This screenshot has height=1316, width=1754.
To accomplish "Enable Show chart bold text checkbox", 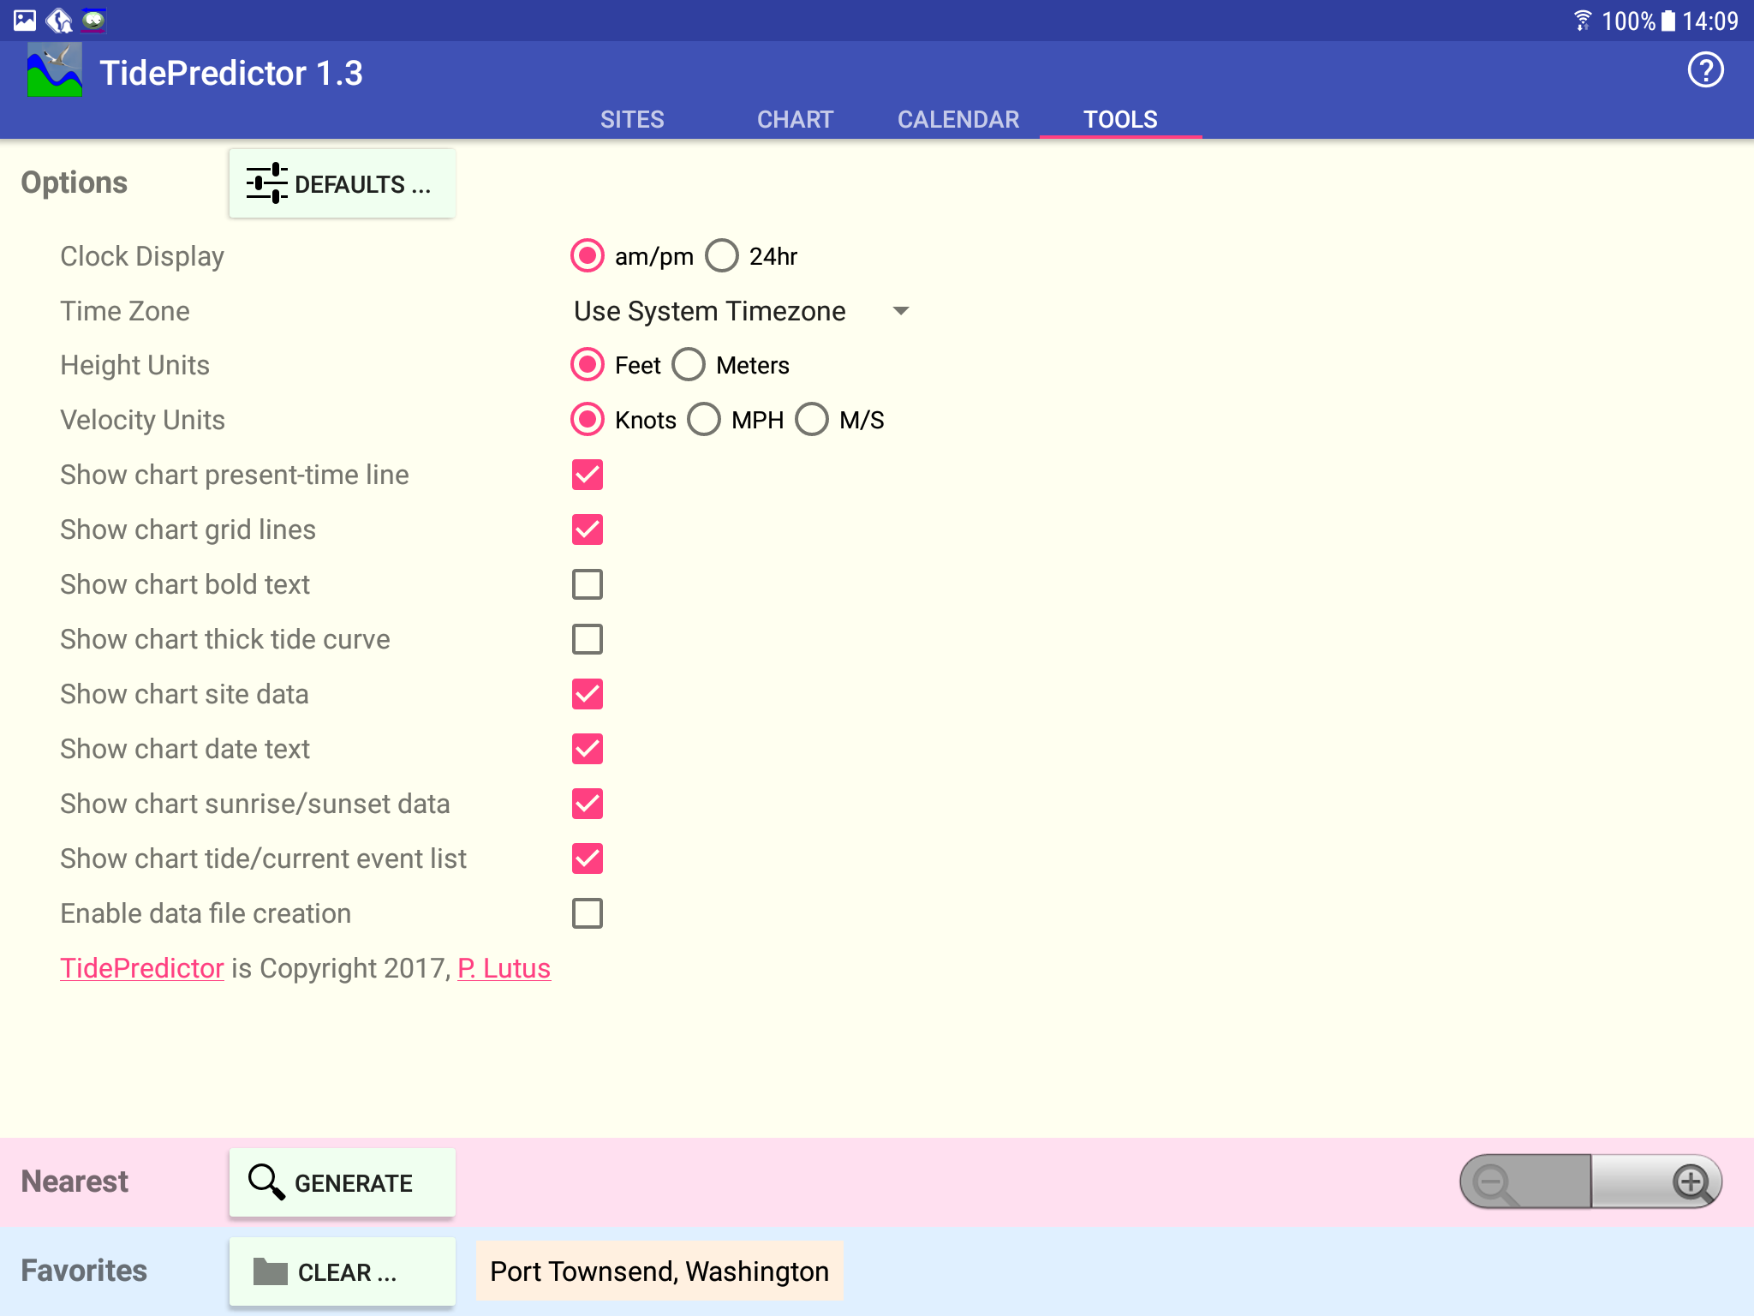I will [588, 584].
